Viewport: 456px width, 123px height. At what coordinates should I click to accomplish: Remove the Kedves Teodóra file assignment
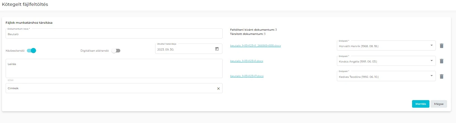(x=441, y=76)
